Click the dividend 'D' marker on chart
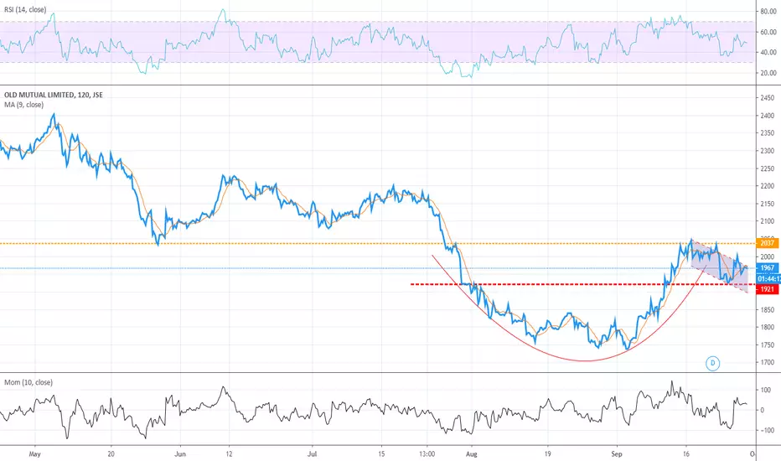 click(713, 363)
